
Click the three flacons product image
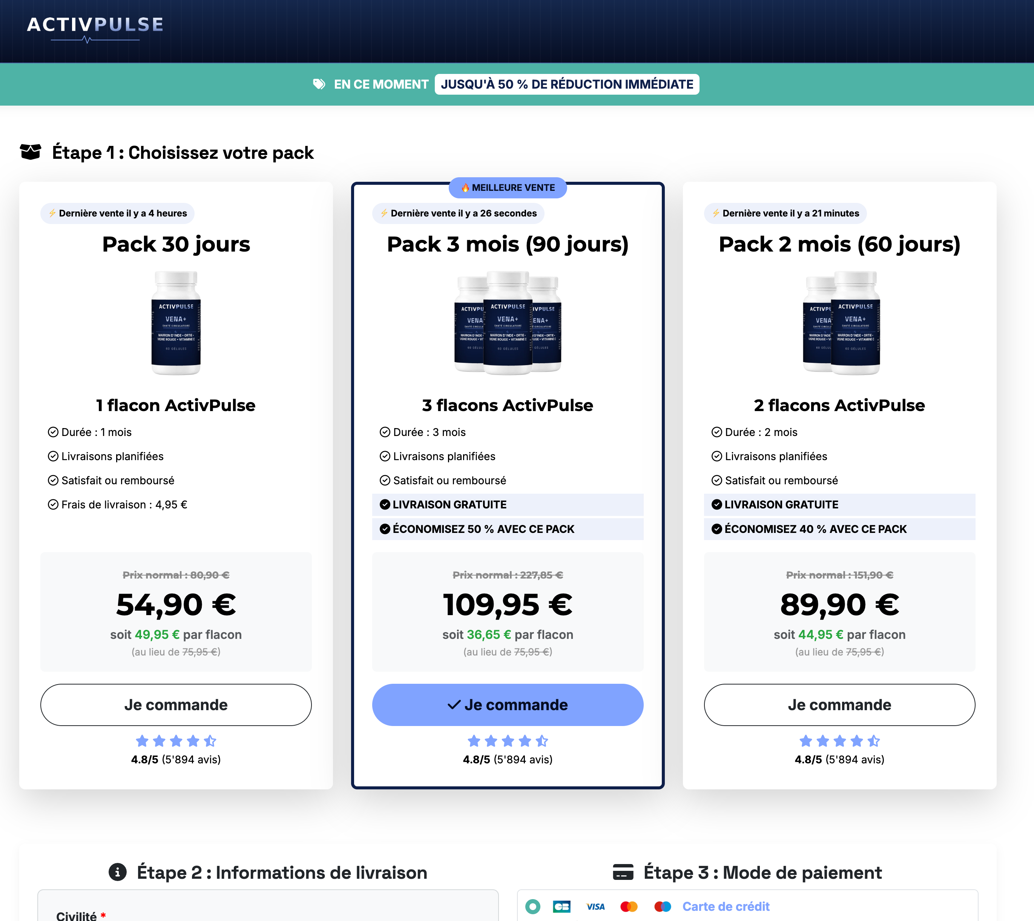tap(508, 323)
